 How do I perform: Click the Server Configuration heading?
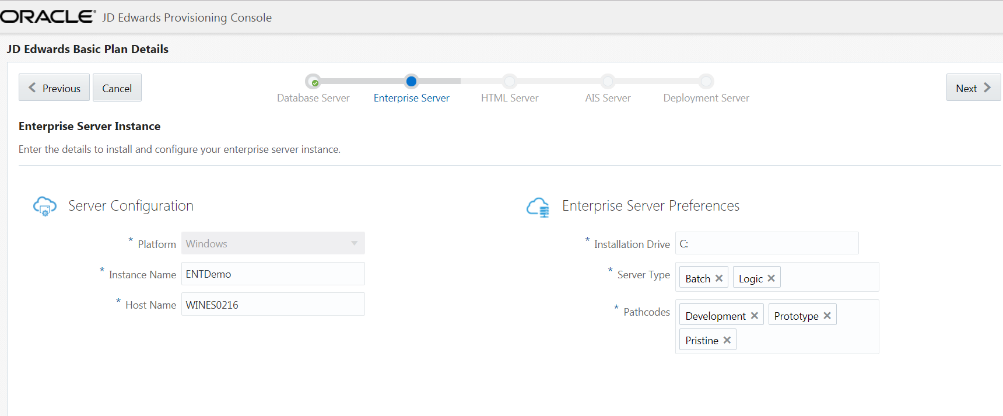point(131,206)
